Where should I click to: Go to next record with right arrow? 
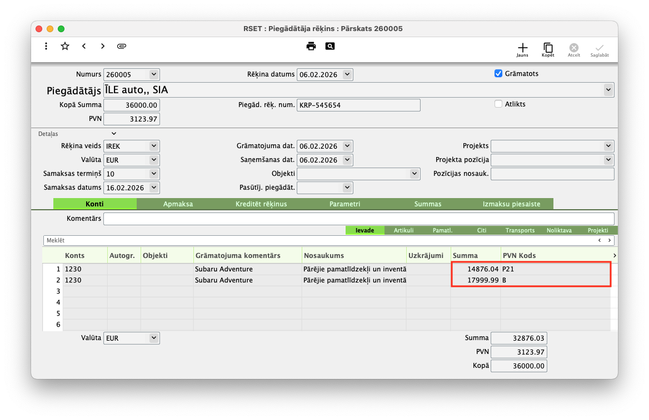coord(103,46)
